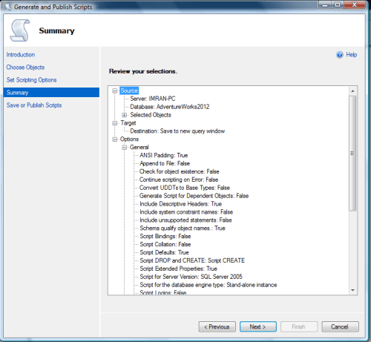This screenshot has width=371, height=342.
Task: Click the vertical scrollbar thumb
Action: (352, 154)
